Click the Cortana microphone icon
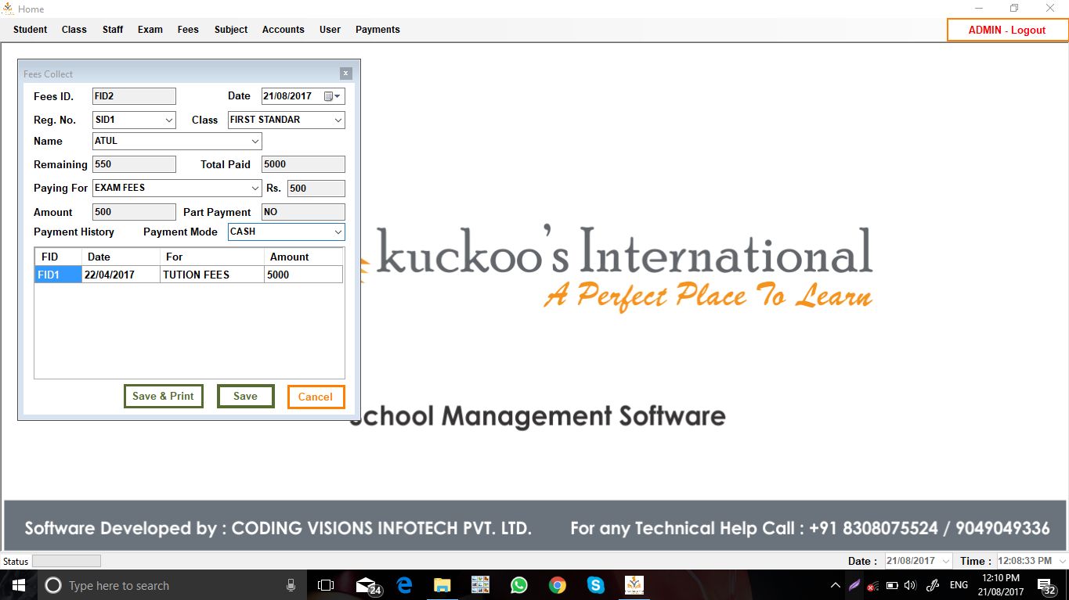Screen dimensions: 1069x600 pyautogui.click(x=291, y=585)
